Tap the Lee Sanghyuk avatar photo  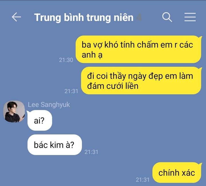click(14, 111)
